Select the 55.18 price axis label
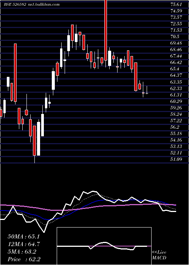 point(176,134)
